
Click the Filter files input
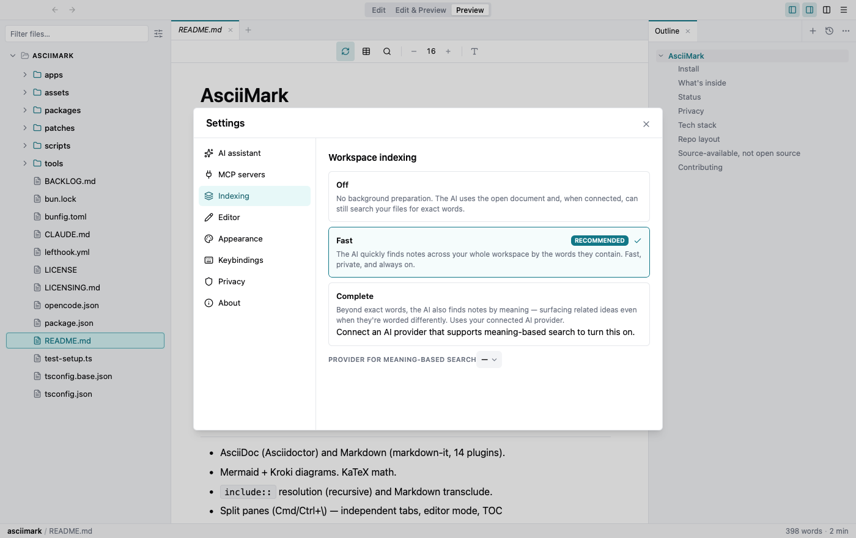76,34
